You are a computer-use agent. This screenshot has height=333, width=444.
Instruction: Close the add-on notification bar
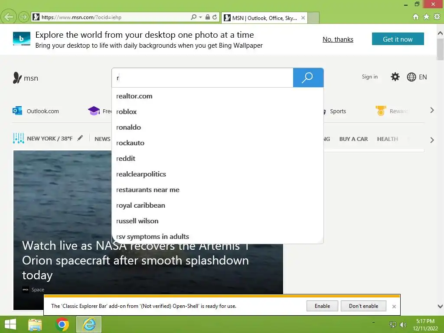(394, 307)
